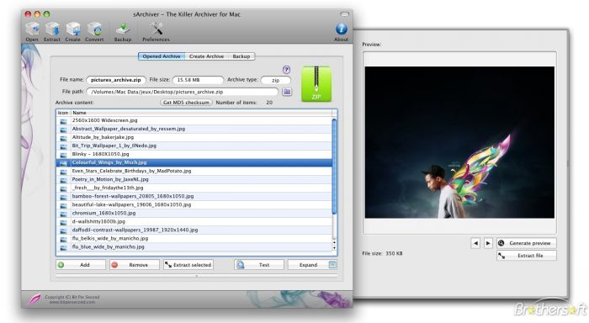Image resolution: width=589 pixels, height=323 pixels.
Task: Browse file path with the folder icon
Action: [x=287, y=92]
